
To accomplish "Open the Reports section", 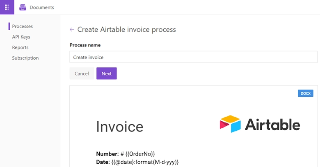I will click(x=20, y=47).
